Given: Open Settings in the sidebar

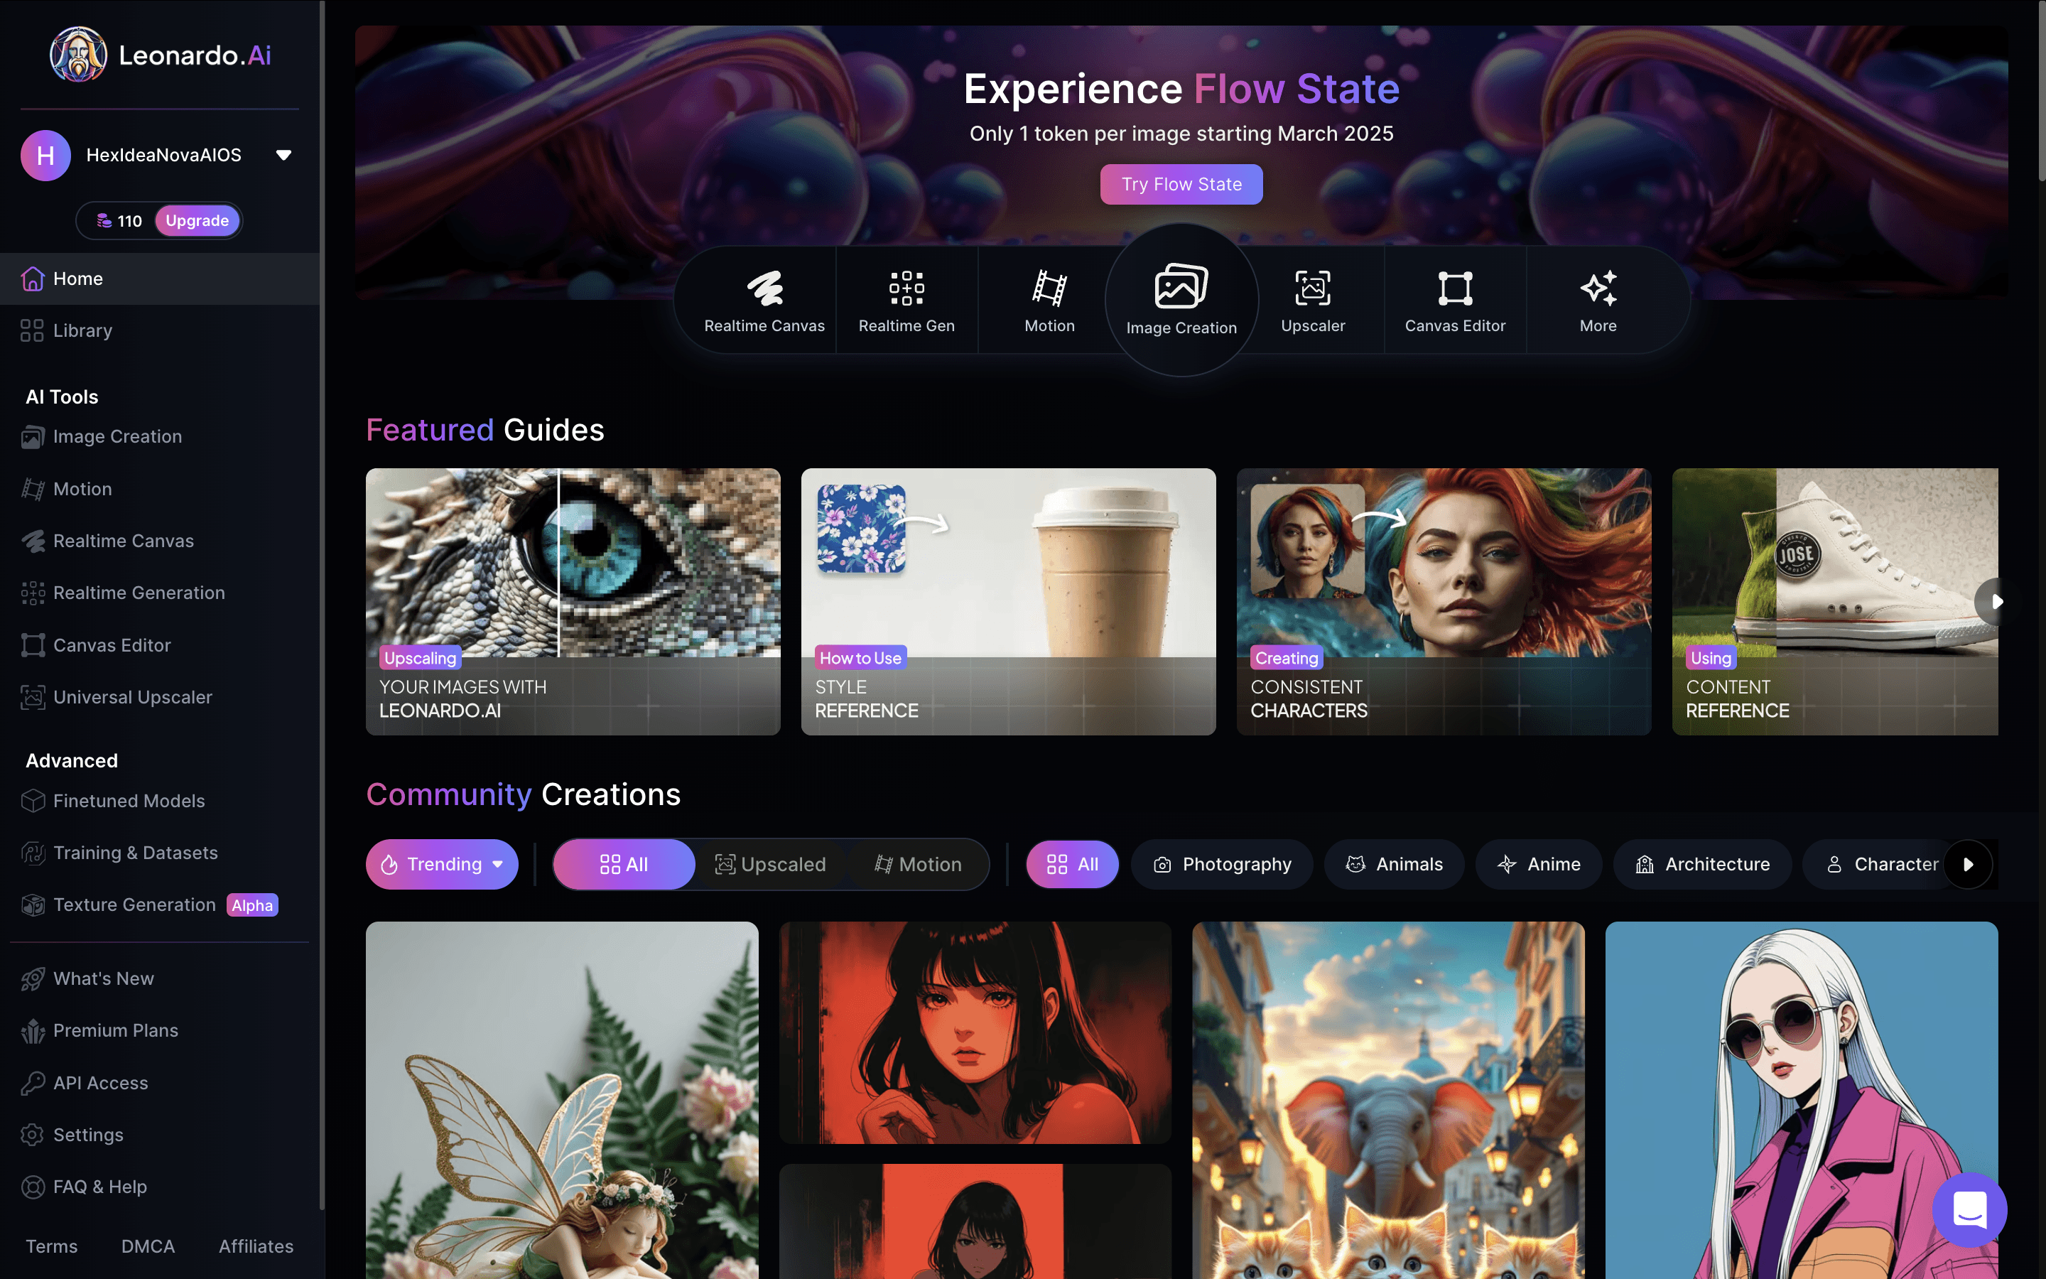Looking at the screenshot, I should 160,1135.
